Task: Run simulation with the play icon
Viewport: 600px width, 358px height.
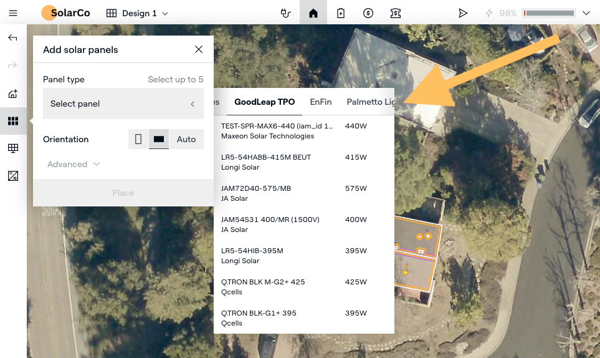Action: tap(463, 13)
